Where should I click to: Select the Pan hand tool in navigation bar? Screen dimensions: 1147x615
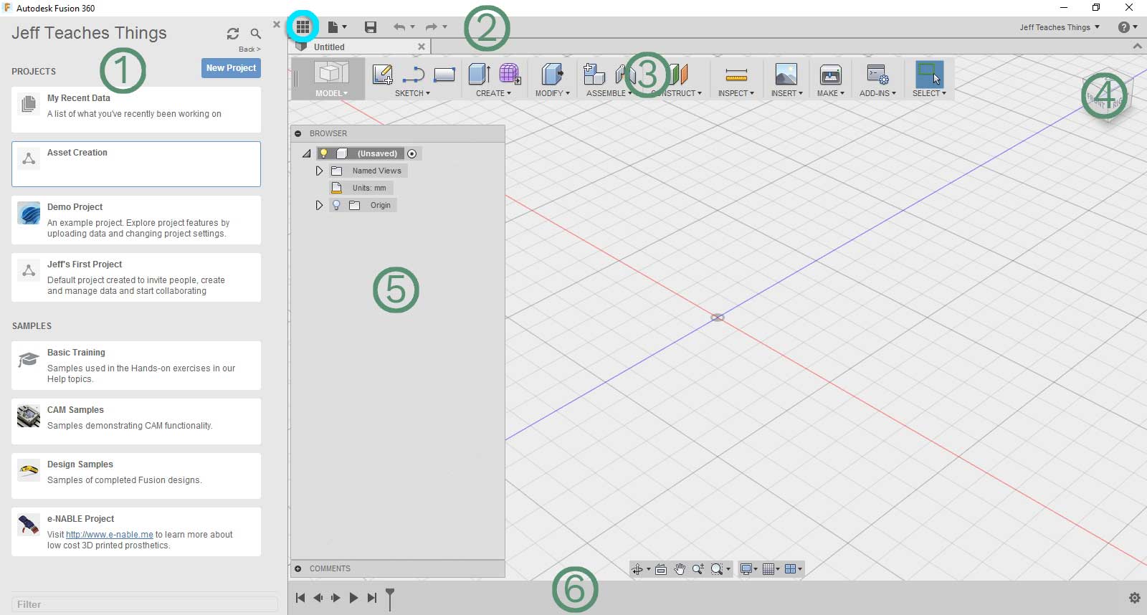pos(680,569)
